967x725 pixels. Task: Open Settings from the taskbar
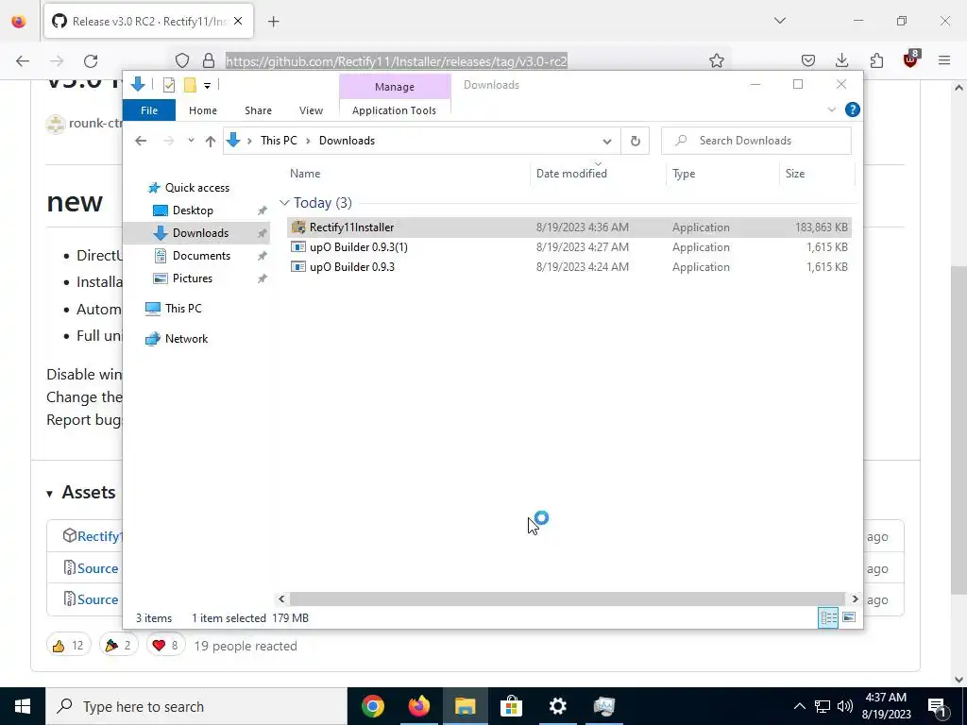click(557, 706)
